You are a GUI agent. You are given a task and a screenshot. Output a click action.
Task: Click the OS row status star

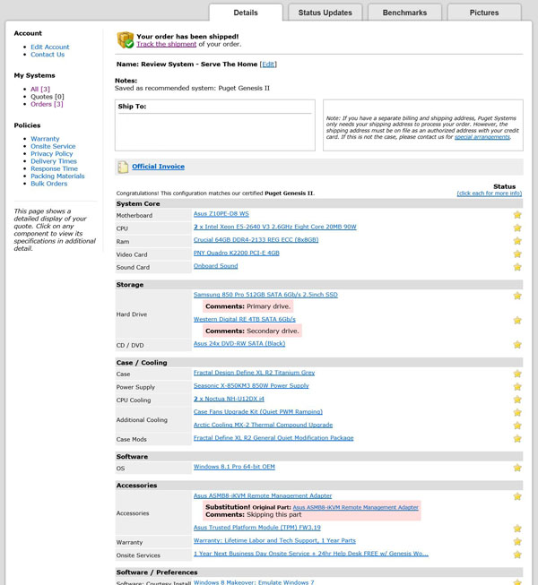point(517,468)
